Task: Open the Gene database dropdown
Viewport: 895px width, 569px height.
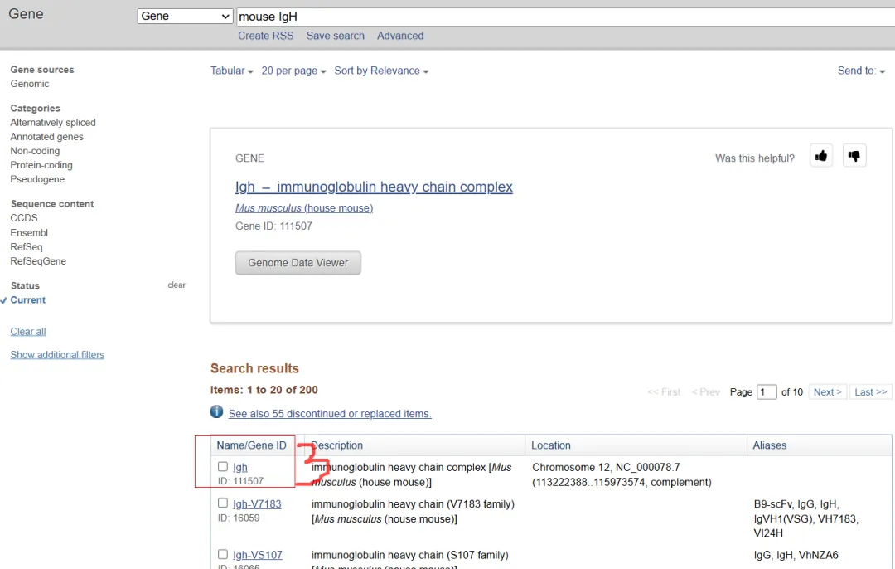Action: point(185,16)
